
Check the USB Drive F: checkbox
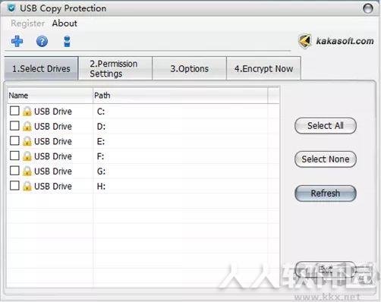(x=14, y=156)
